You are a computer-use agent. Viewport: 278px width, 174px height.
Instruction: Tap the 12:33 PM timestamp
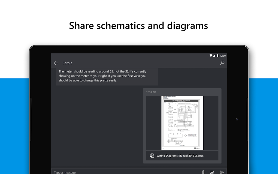pos(151,92)
